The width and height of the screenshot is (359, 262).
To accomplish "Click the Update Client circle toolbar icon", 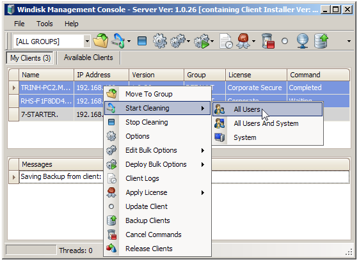I will [285, 41].
